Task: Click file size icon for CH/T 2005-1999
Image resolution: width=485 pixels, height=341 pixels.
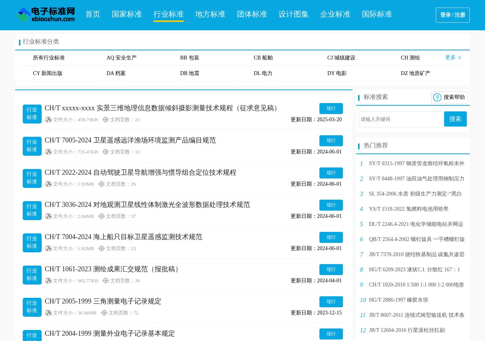Action: 48,313
